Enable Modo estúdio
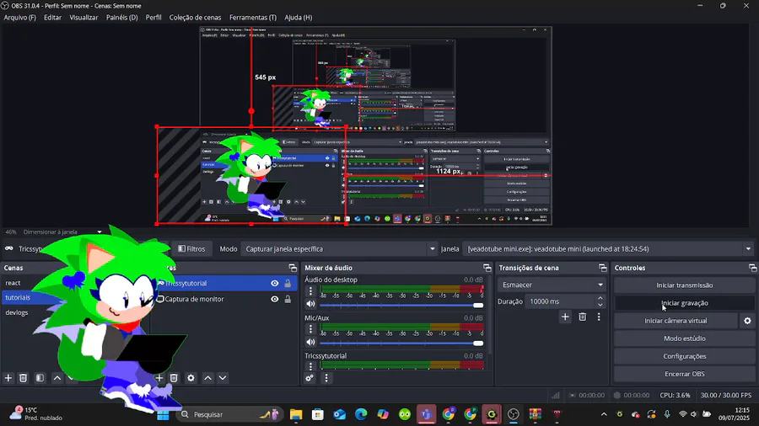 pos(685,338)
